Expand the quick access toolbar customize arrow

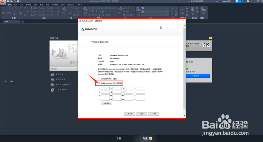coord(21,1)
